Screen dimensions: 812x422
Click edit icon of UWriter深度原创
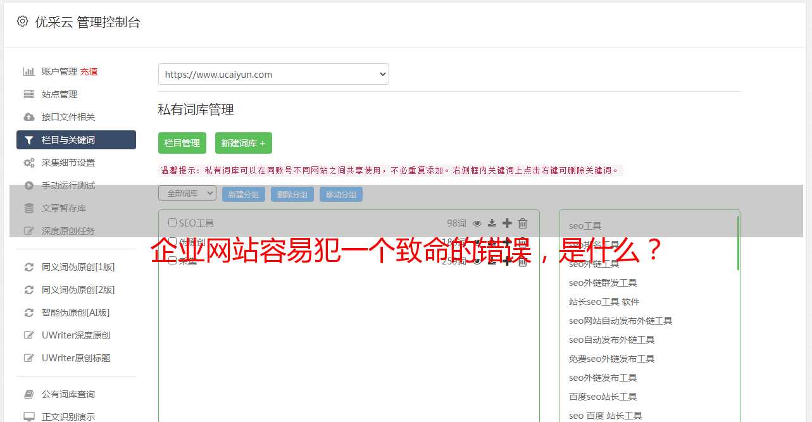29,335
